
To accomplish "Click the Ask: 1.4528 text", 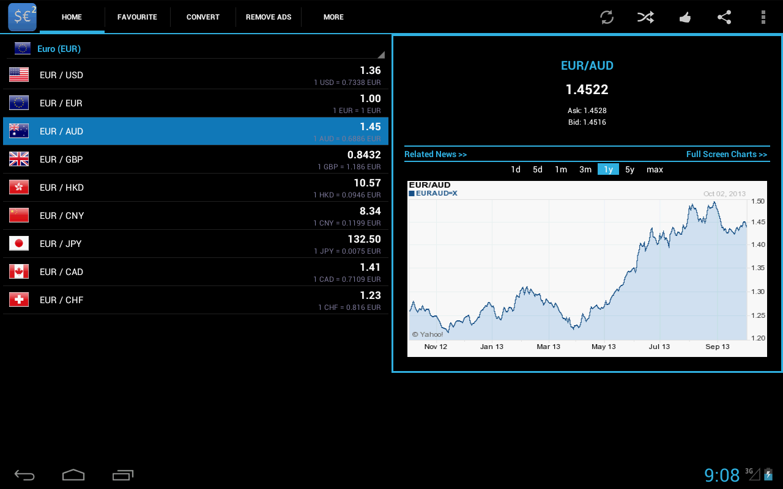I will [x=587, y=111].
